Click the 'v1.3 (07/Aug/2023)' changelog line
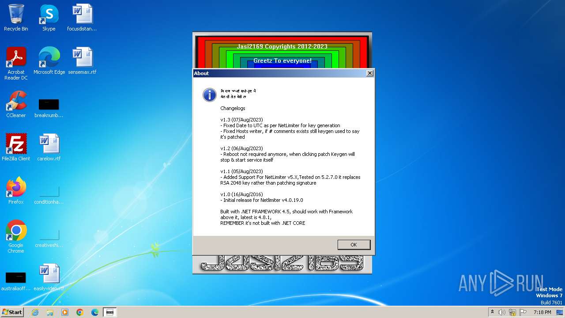The image size is (565, 318). click(241, 120)
